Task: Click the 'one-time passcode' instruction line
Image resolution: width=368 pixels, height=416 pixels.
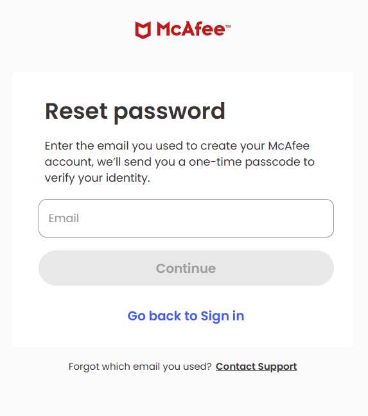Action: [180, 162]
